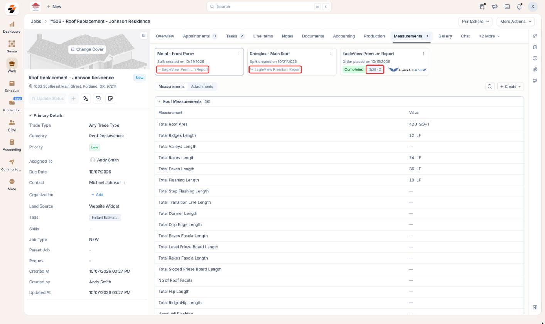Open the announcements megaphone icon

coord(494,7)
